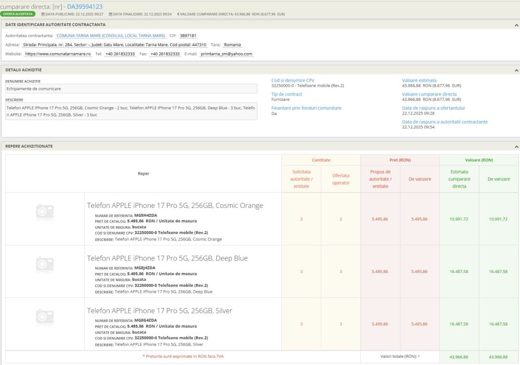Click the calendar icon beside Data Publicare

[43, 14]
